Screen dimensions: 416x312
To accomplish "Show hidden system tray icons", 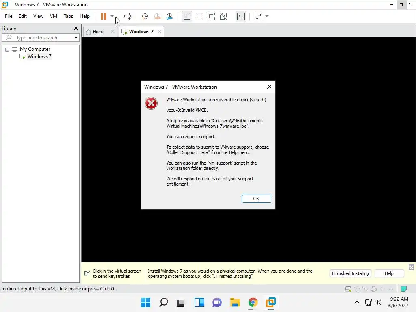I will pyautogui.click(x=357, y=302).
